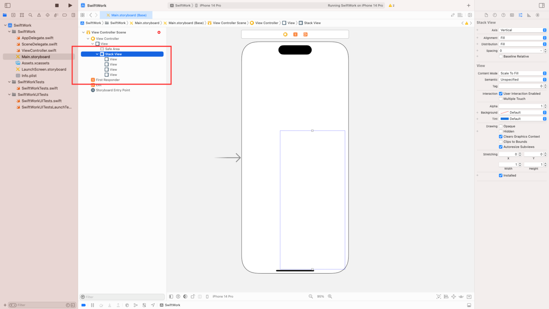
Task: Select the Identity inspector
Action: coord(512,15)
